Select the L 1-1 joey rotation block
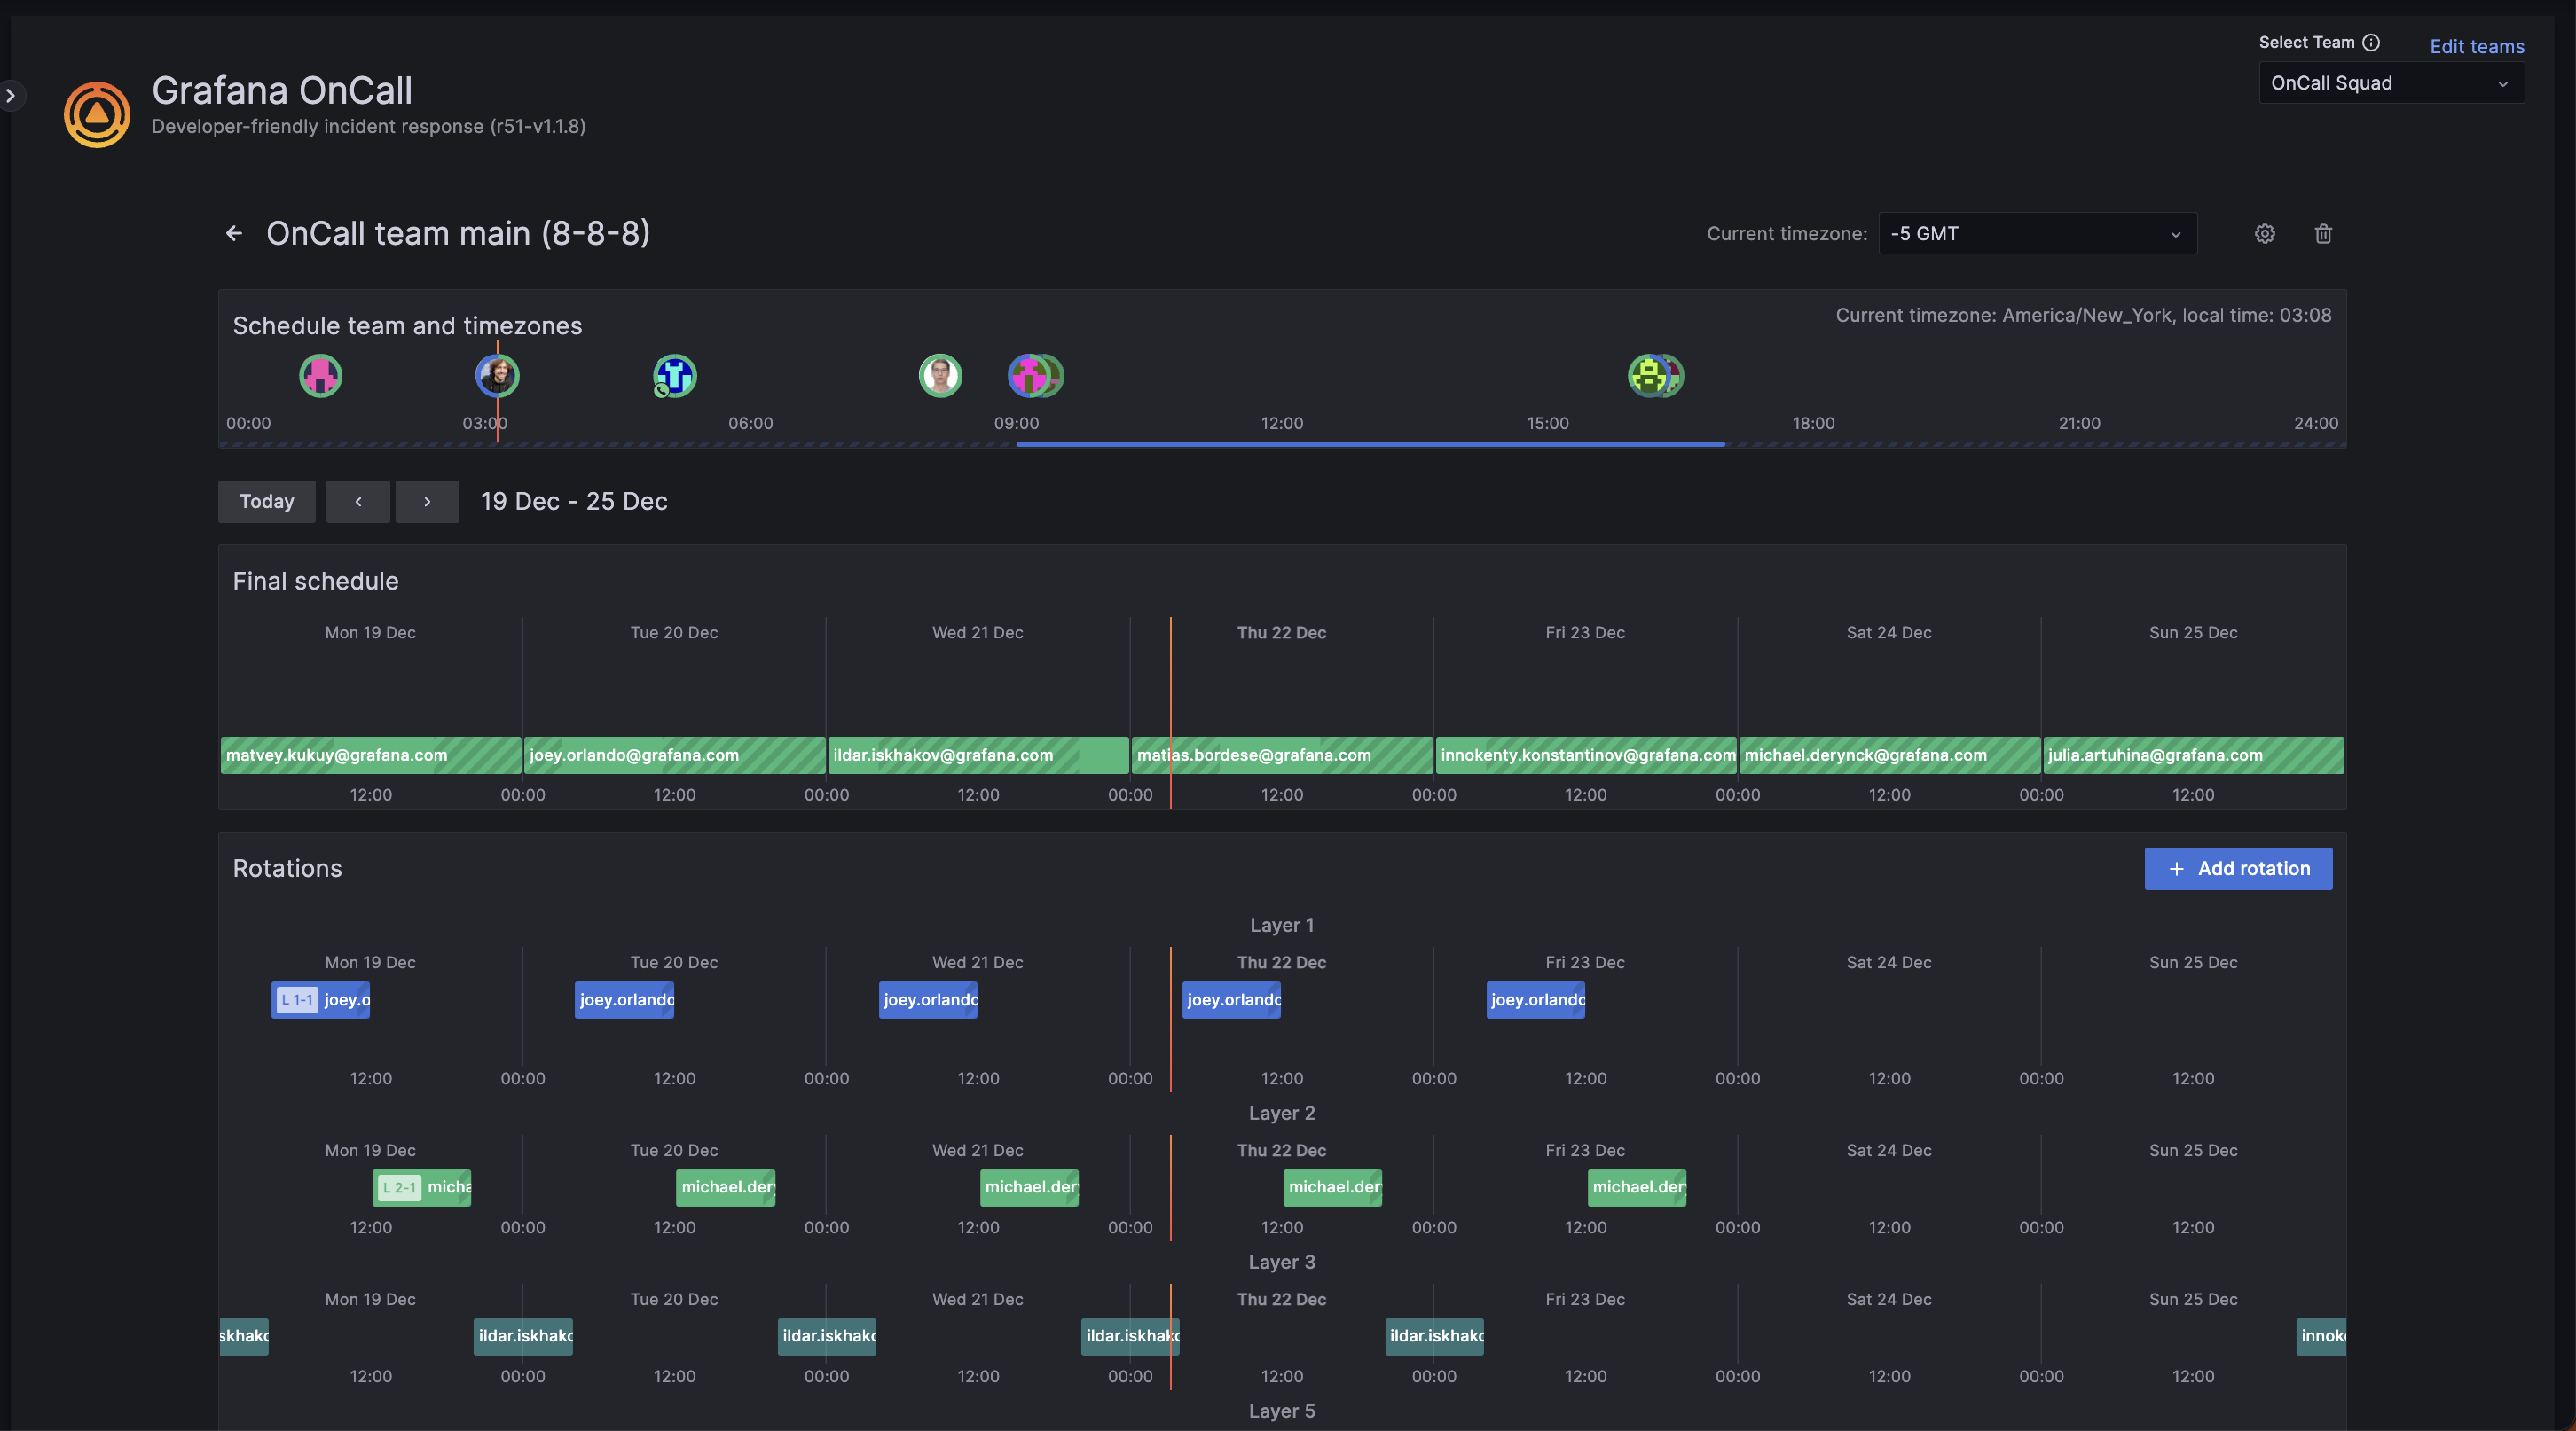Screen dimensions: 2576x1431 coord(320,999)
